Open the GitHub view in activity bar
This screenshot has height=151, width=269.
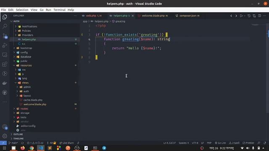point(5,93)
